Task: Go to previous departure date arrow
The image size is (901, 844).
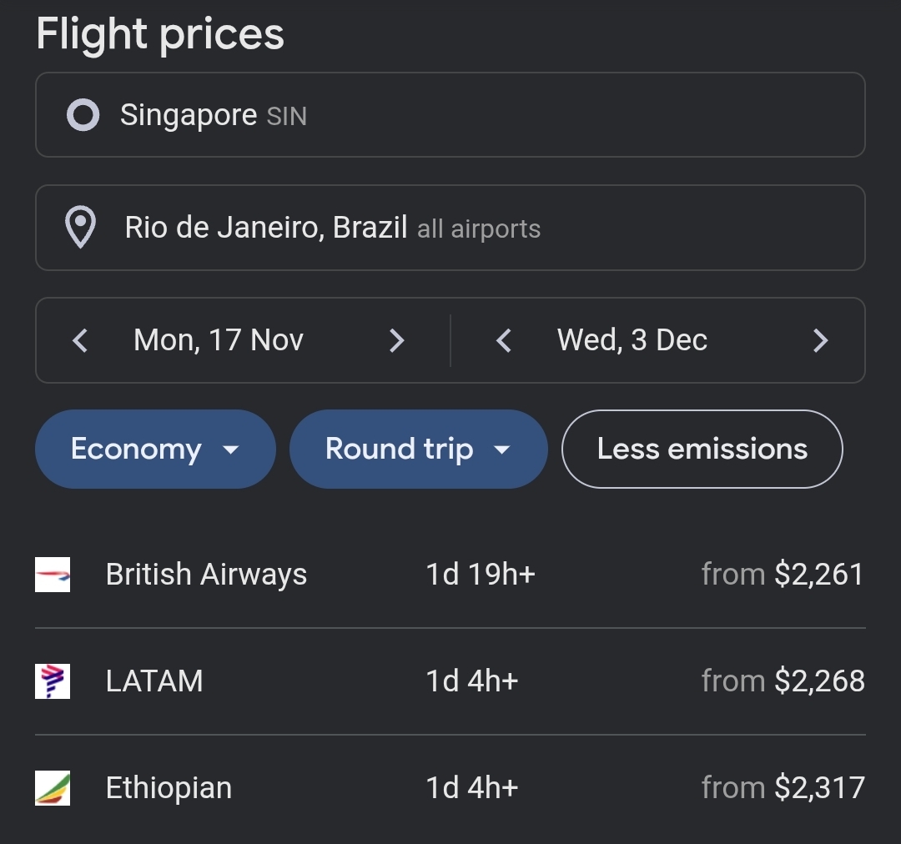Action: (80, 340)
